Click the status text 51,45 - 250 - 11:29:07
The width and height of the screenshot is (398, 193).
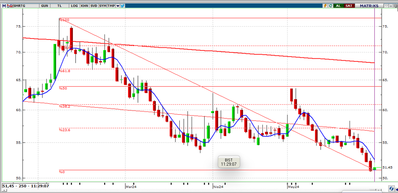point(26,186)
